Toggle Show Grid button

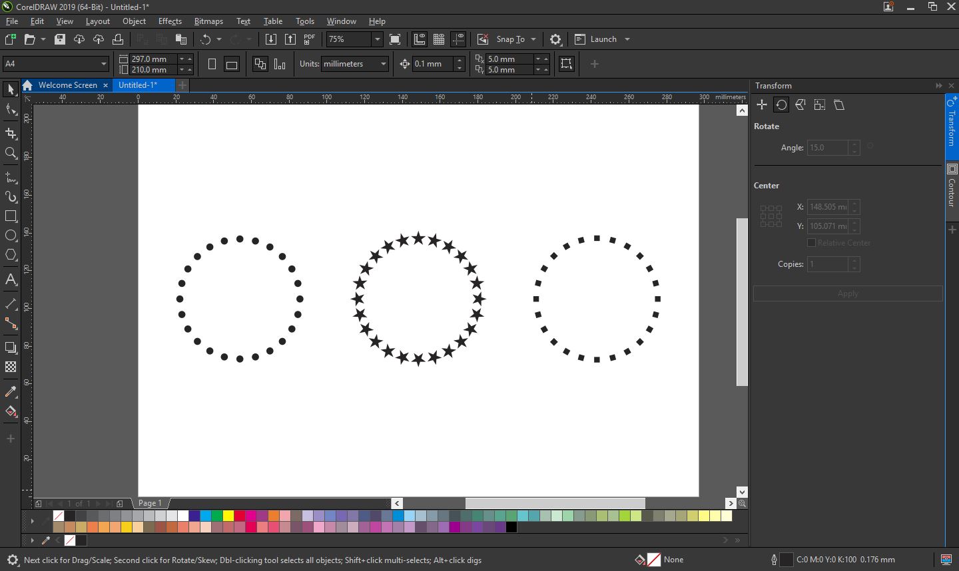(439, 39)
